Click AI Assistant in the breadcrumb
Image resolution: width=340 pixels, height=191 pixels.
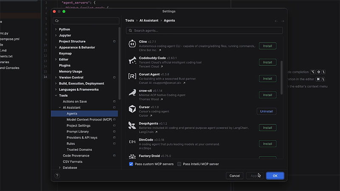[x=149, y=20]
